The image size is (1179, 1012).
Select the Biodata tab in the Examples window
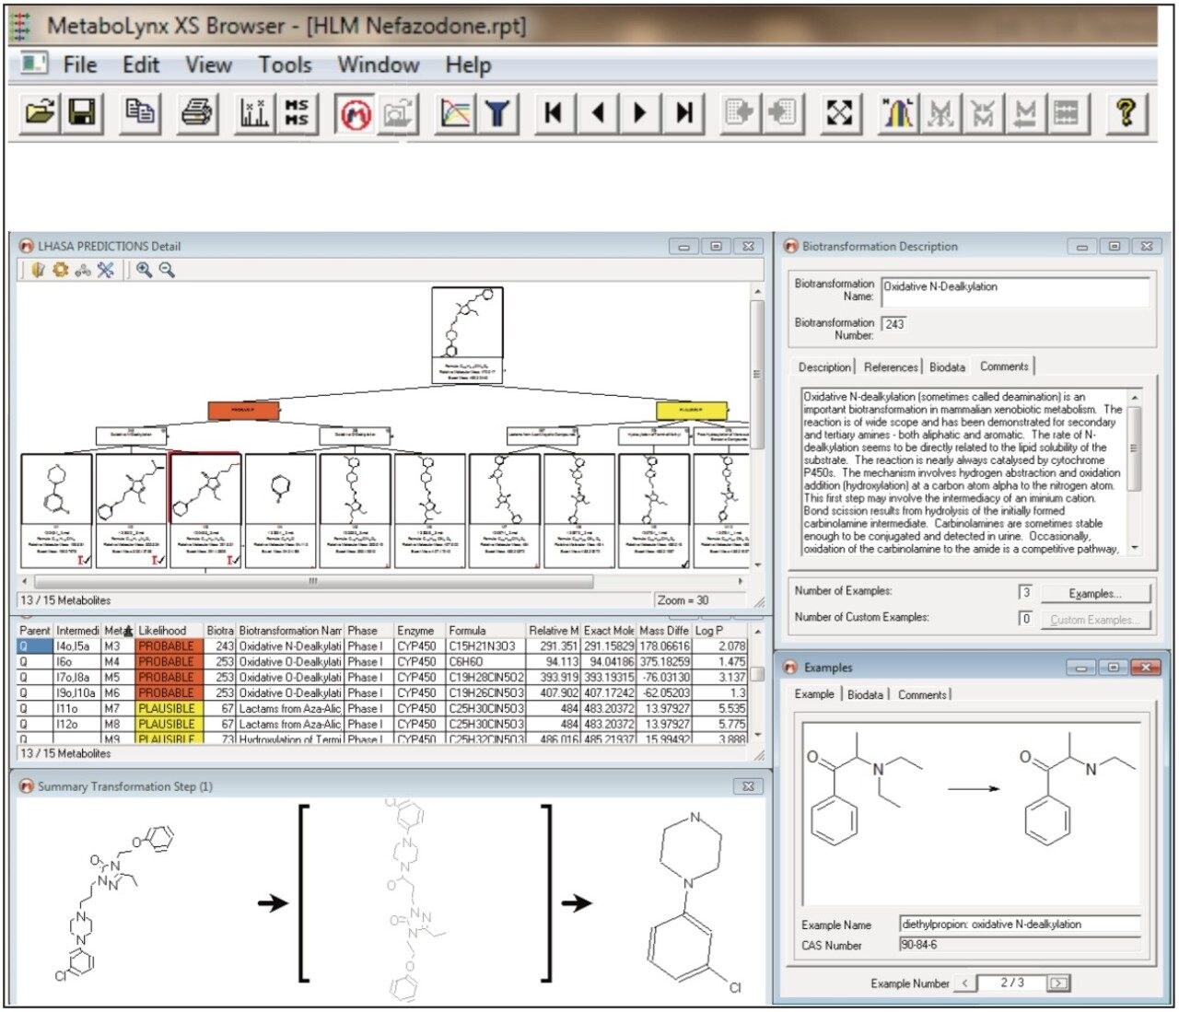click(x=865, y=695)
